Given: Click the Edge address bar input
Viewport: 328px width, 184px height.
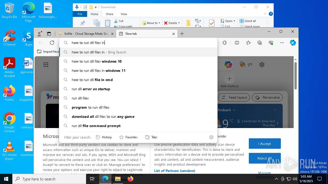Looking at the screenshot, I should [138, 43].
